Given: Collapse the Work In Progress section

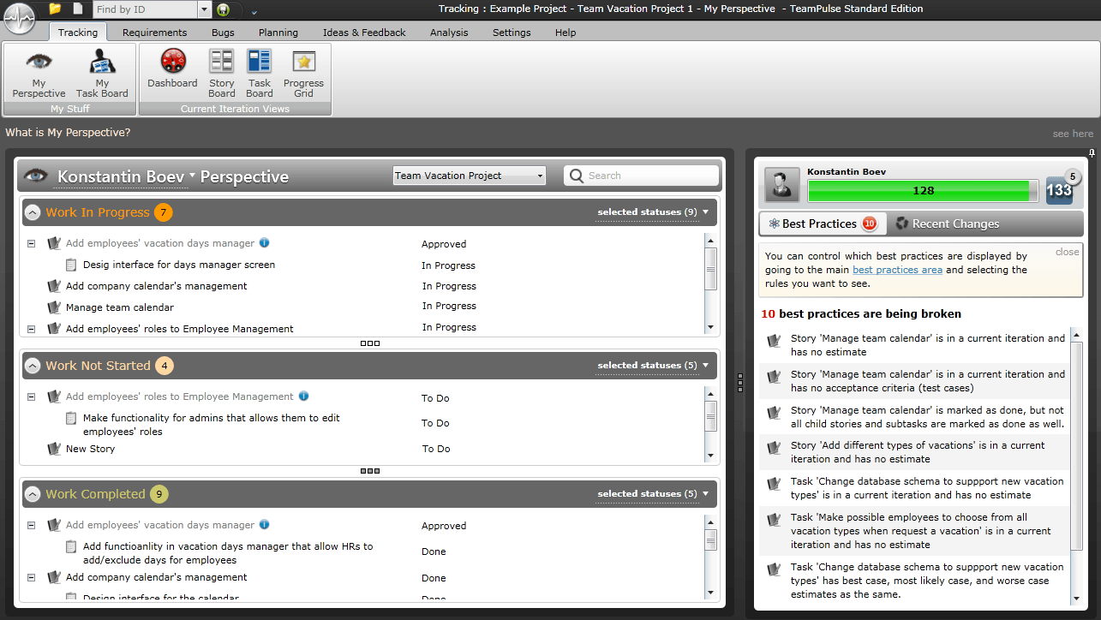Looking at the screenshot, I should (x=33, y=212).
